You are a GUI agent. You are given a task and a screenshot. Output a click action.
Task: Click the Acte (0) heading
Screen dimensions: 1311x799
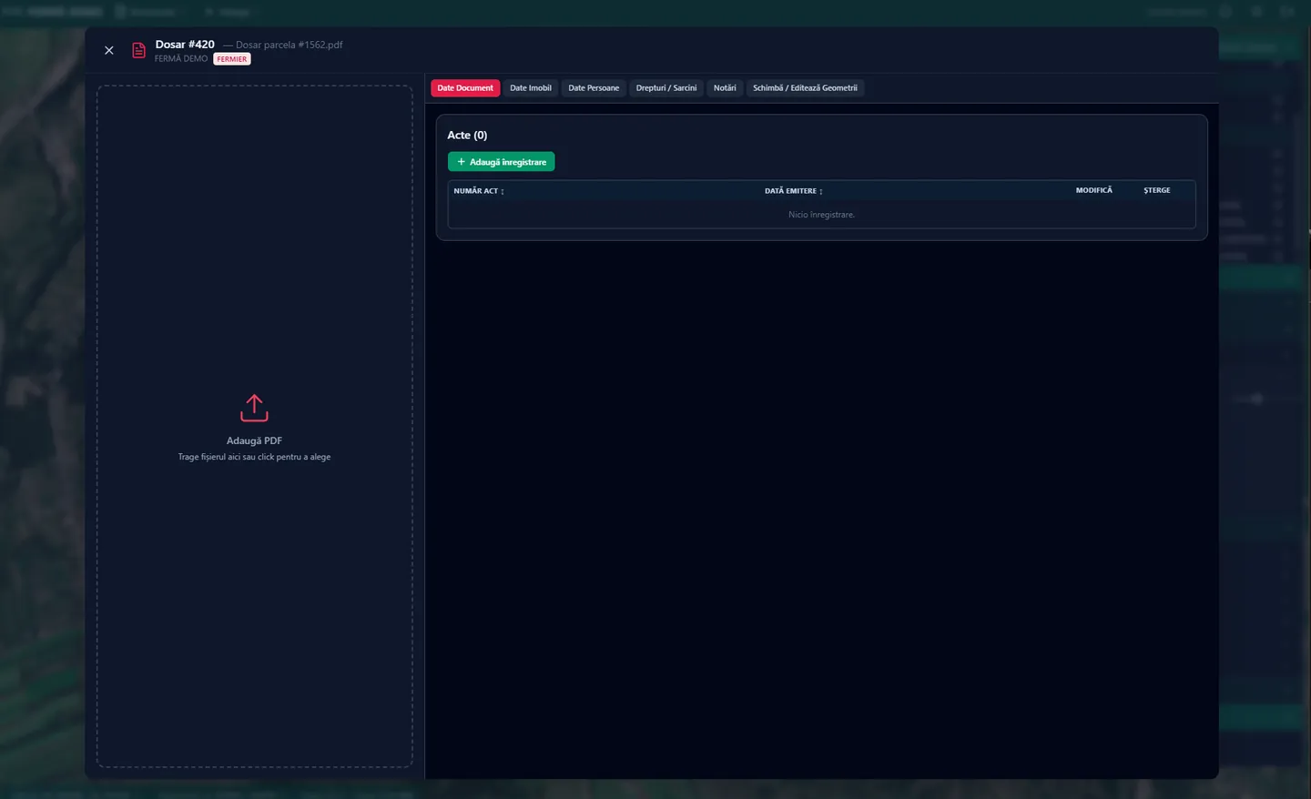467,136
